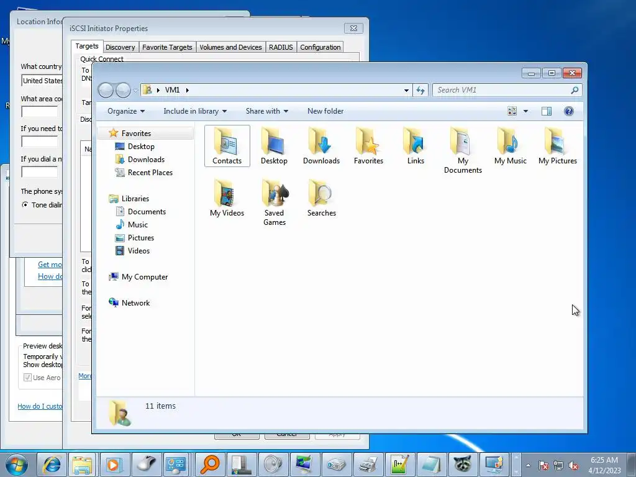This screenshot has height=477, width=636.
Task: Click the Notepad++ taskbar icon
Action: [x=399, y=465]
